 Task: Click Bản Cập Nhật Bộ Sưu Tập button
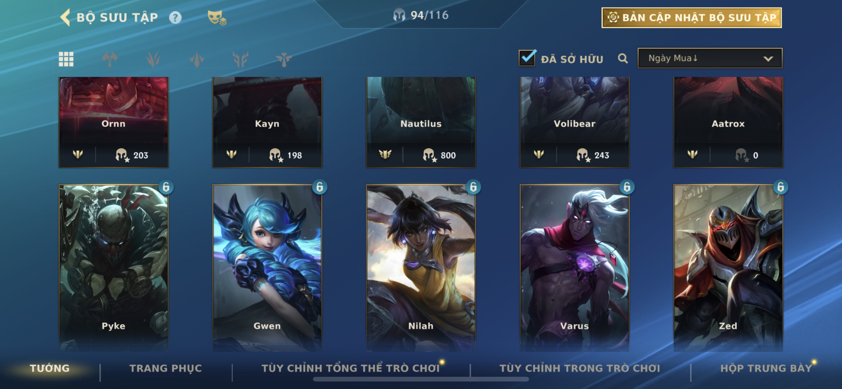[x=692, y=18]
